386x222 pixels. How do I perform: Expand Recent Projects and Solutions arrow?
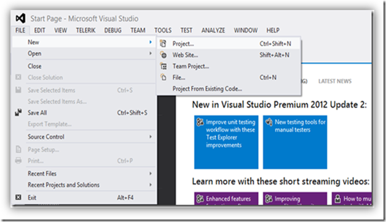151,184
